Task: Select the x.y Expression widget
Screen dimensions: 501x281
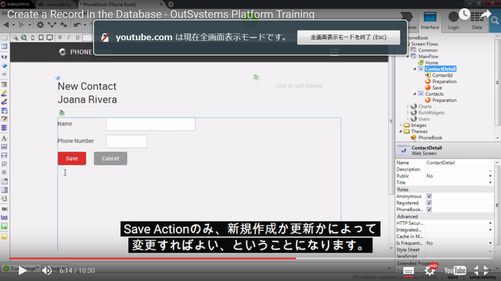Action: pyautogui.click(x=4, y=57)
